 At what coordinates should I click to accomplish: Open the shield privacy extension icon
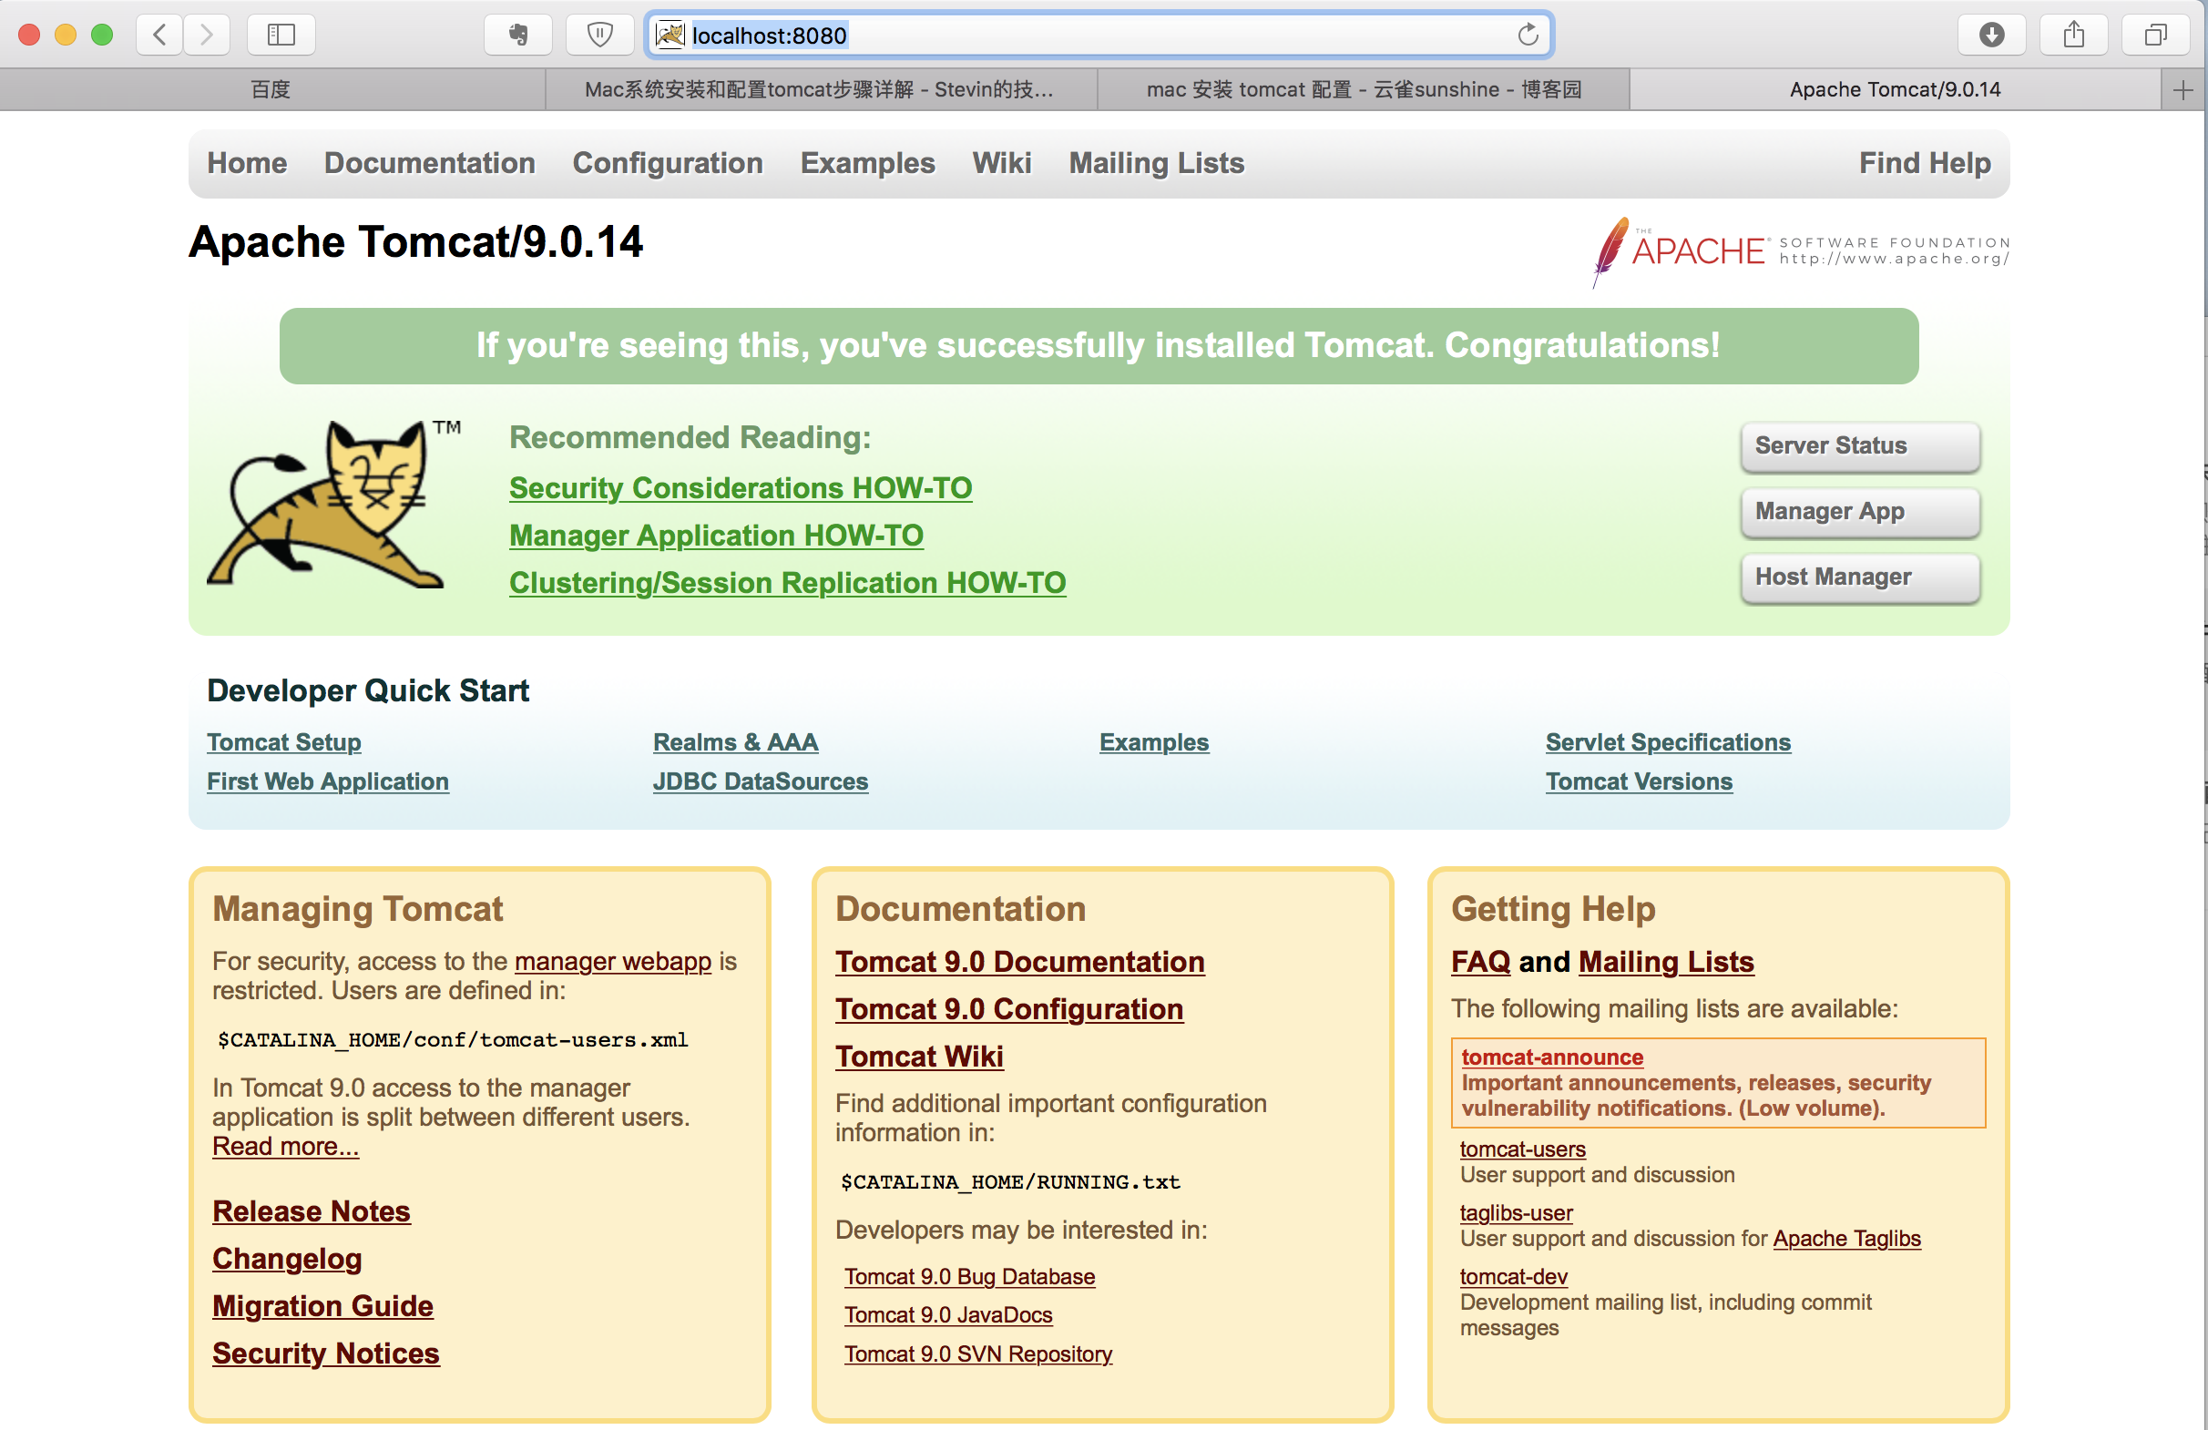coord(600,36)
